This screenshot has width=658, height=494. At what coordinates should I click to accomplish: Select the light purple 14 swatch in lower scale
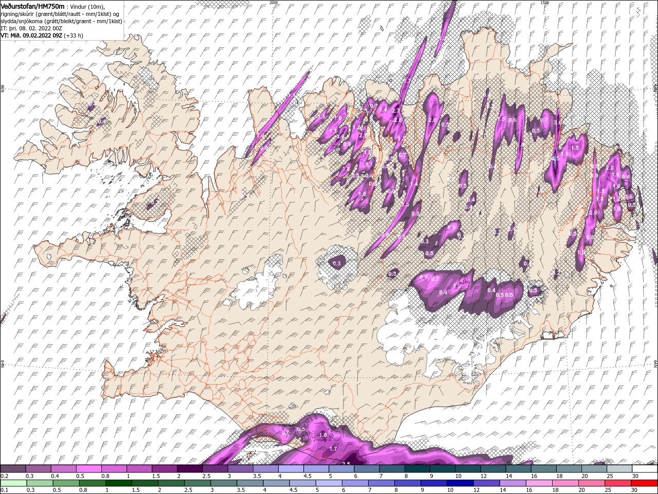(x=512, y=483)
